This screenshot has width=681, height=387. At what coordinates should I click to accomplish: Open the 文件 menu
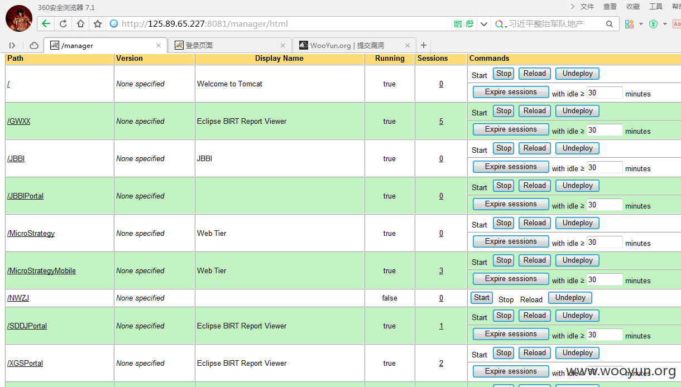click(587, 7)
